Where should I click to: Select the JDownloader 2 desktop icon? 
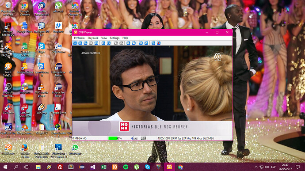point(58,130)
